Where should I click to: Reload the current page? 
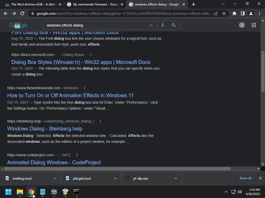[x=22, y=13]
